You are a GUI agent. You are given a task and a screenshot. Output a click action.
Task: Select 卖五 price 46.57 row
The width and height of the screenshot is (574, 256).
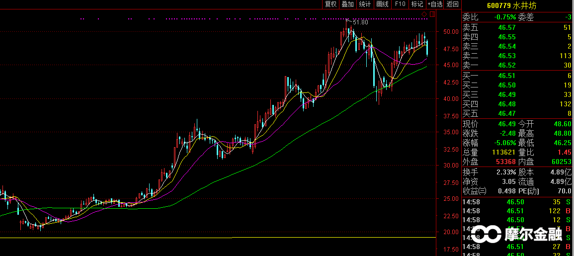click(x=518, y=27)
